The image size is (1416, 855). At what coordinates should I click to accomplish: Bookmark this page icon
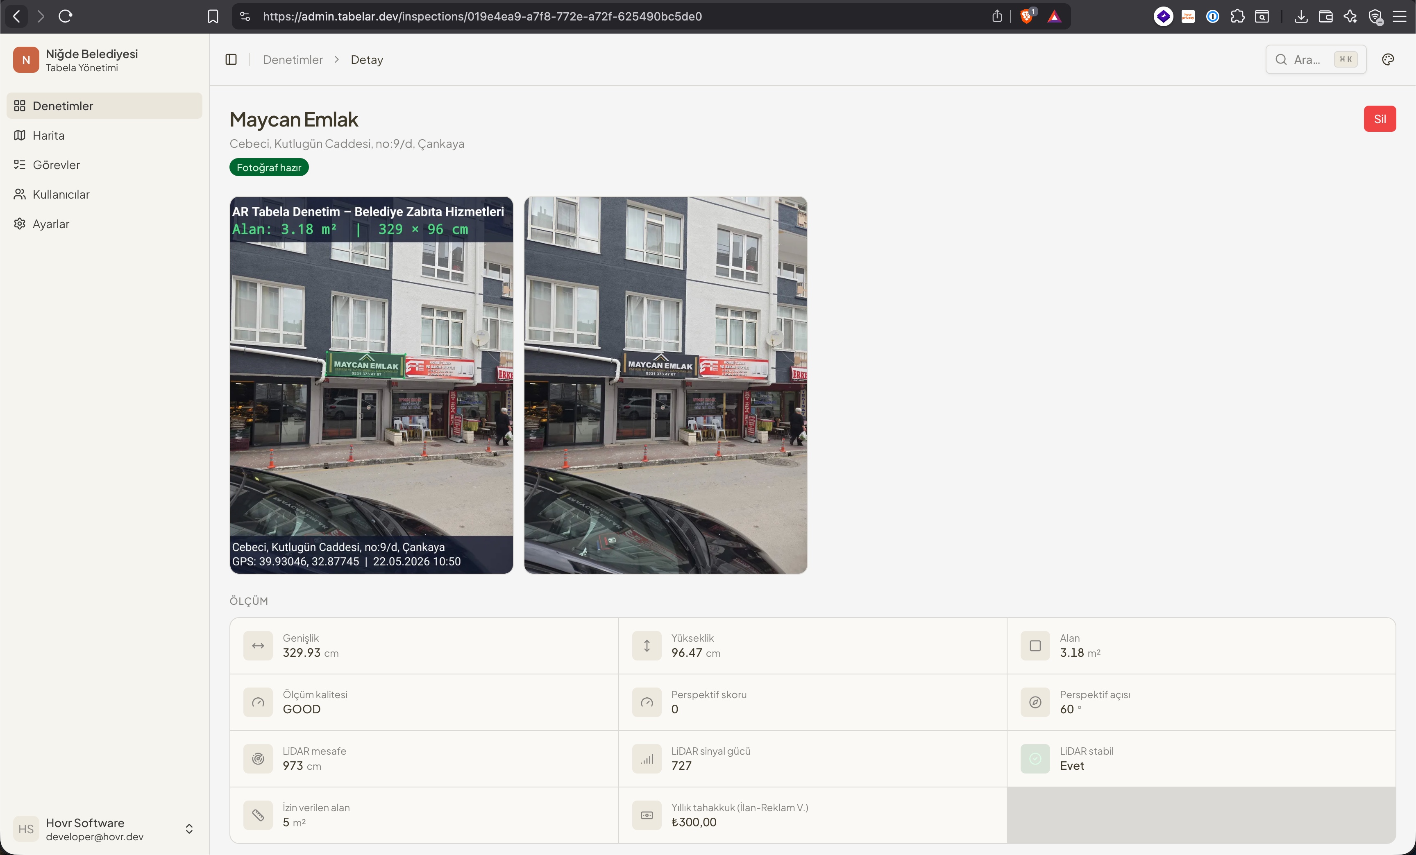point(213,16)
